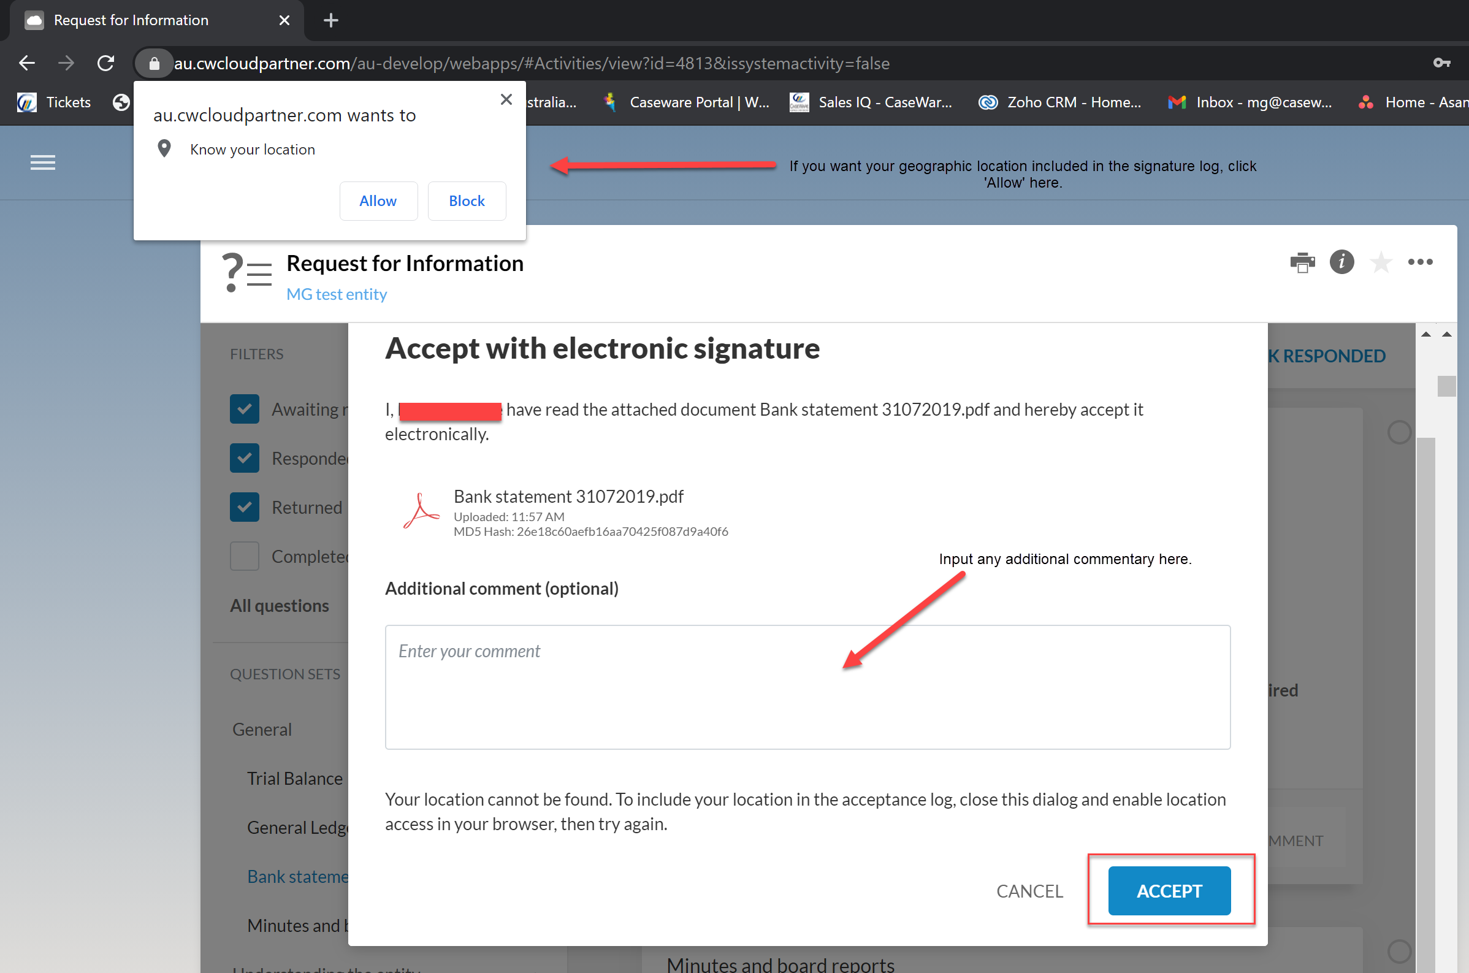
Task: Open the hamburger navigation menu
Action: point(43,162)
